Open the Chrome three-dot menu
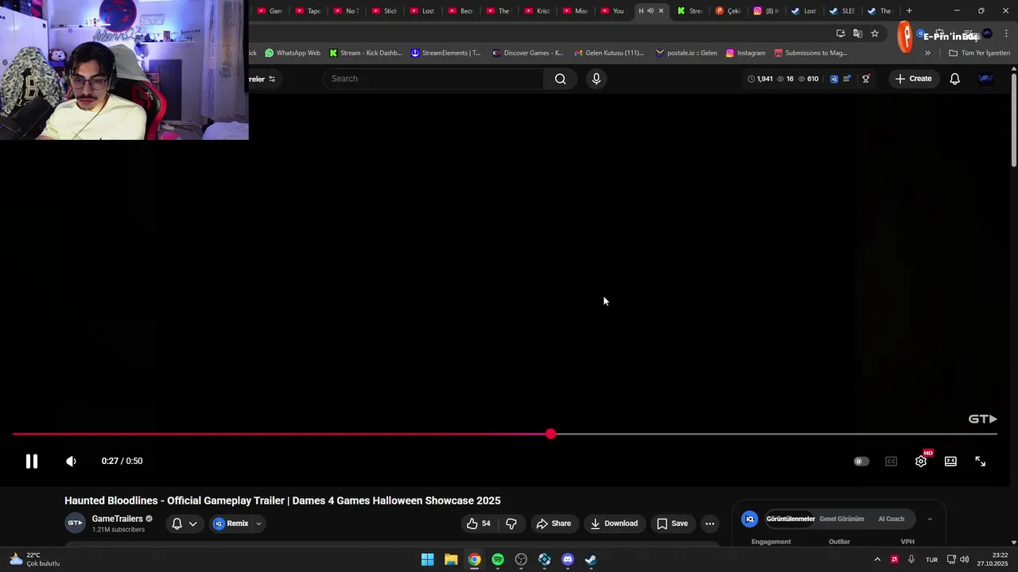The height and width of the screenshot is (572, 1018). coord(1006,33)
